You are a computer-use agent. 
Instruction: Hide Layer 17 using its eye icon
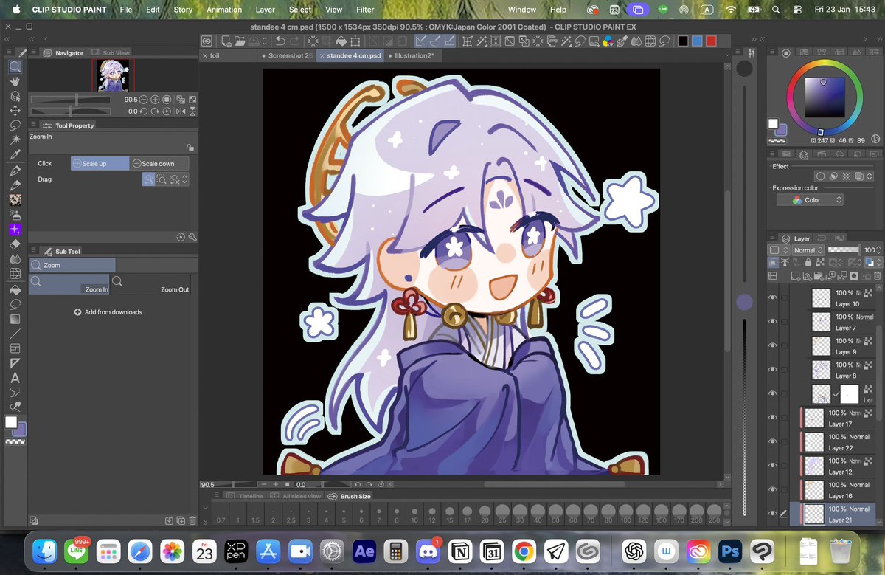click(773, 418)
